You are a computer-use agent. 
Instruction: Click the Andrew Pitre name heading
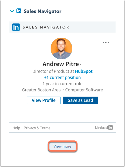(x=61, y=64)
